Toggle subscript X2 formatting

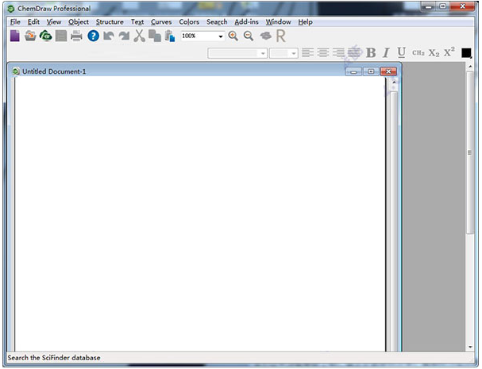click(434, 53)
